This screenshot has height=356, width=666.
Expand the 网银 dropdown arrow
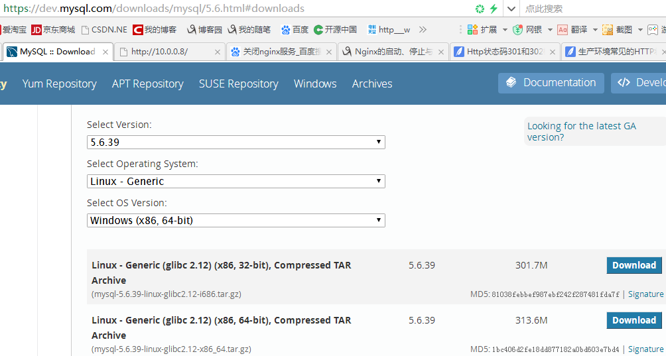click(550, 30)
